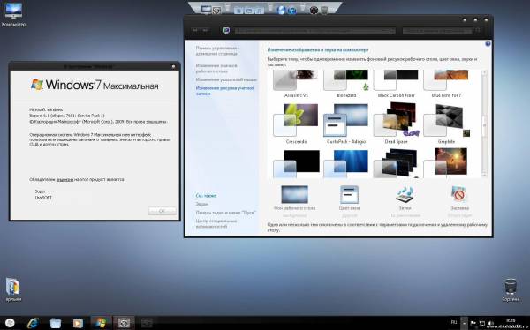Apply the Blue lore for 7 theme
The height and width of the screenshot is (330, 530).
(446, 84)
